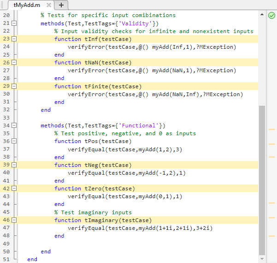Place cursor on 'Functional' test tag string
277x263 pixels.
pos(143,126)
